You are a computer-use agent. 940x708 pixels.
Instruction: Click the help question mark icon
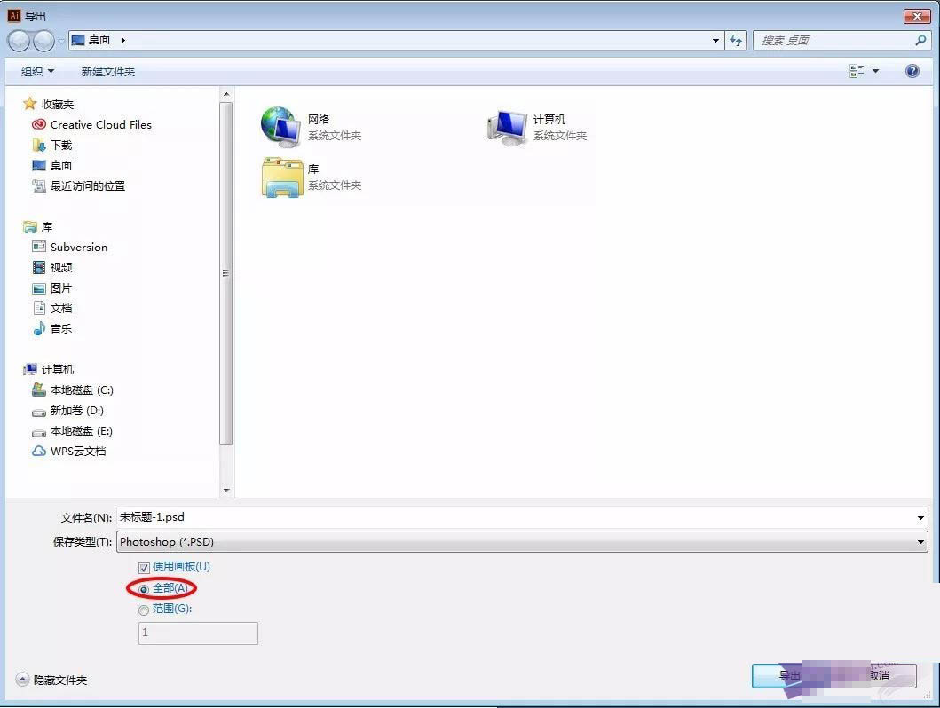pyautogui.click(x=912, y=71)
